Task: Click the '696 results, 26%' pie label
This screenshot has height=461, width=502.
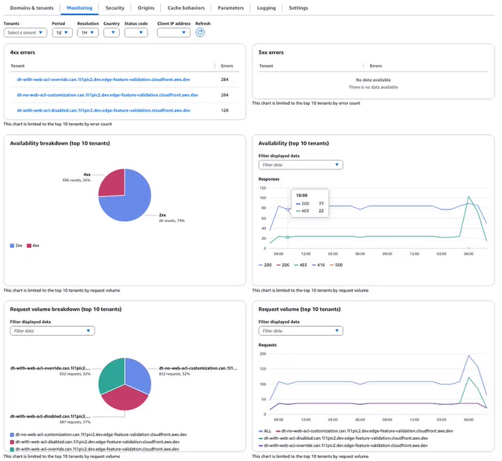Action: tap(77, 180)
